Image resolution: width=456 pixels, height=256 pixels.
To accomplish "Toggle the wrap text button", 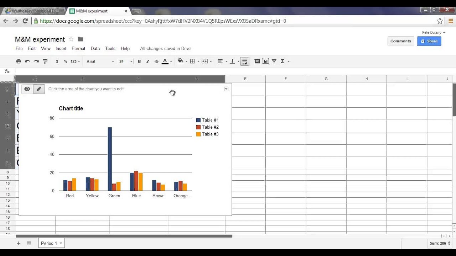I will pyautogui.click(x=245, y=61).
